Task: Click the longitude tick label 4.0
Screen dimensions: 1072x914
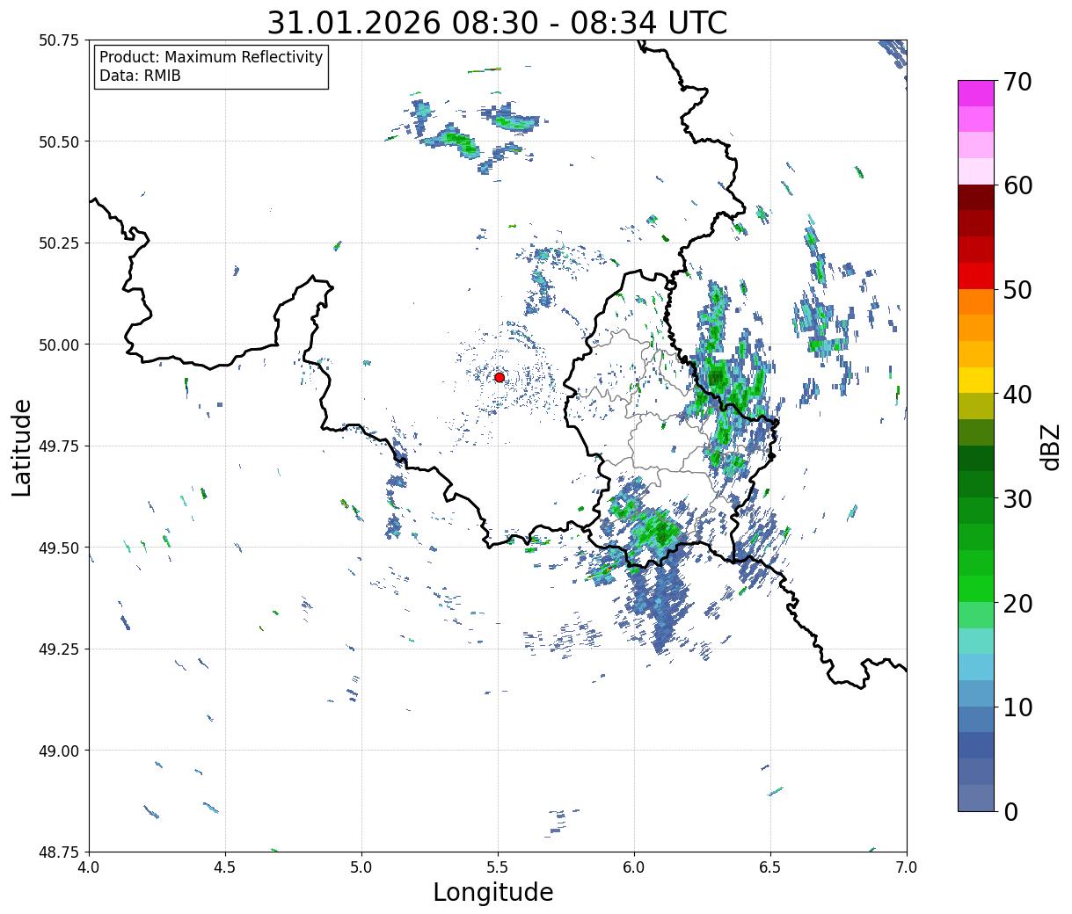Action: pyautogui.click(x=89, y=867)
